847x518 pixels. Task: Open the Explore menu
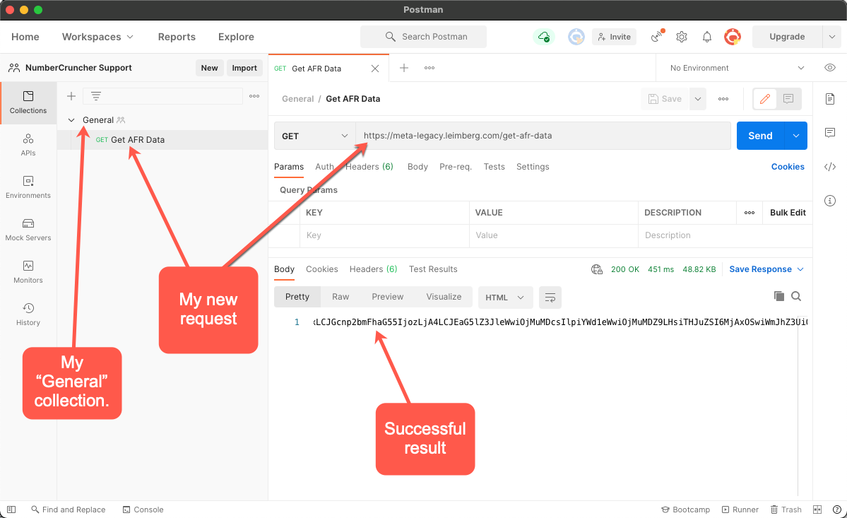click(x=236, y=37)
